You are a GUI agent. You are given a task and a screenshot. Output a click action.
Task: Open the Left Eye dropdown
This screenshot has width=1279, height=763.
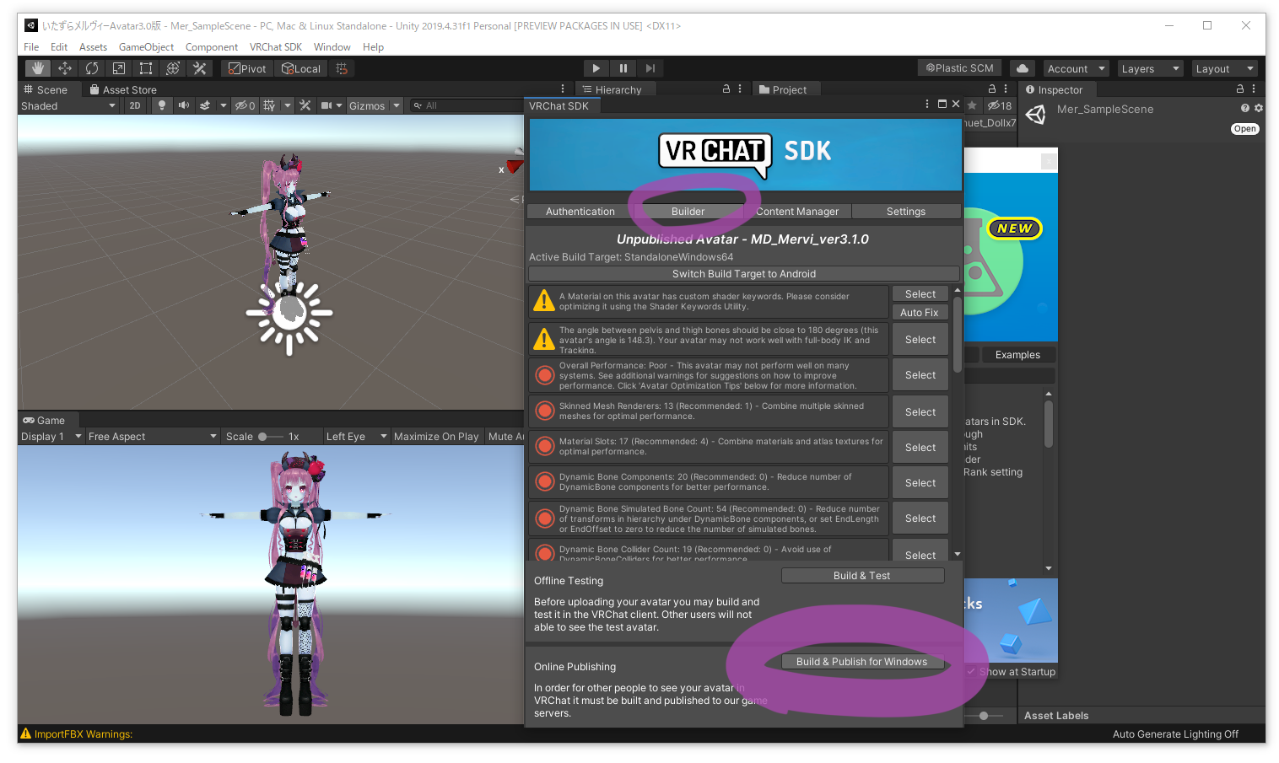tap(356, 436)
